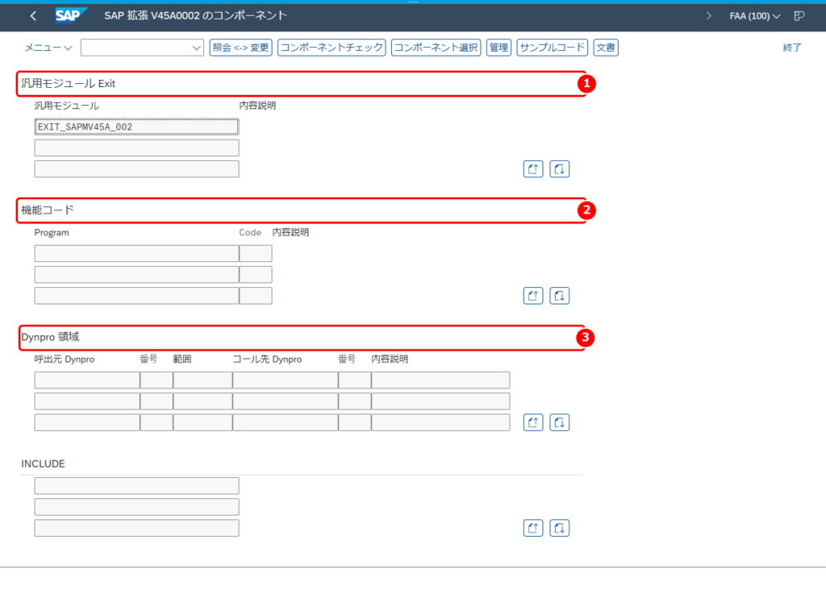Page up in the Dynpro 領域 section
The image size is (826, 594).
[533, 422]
